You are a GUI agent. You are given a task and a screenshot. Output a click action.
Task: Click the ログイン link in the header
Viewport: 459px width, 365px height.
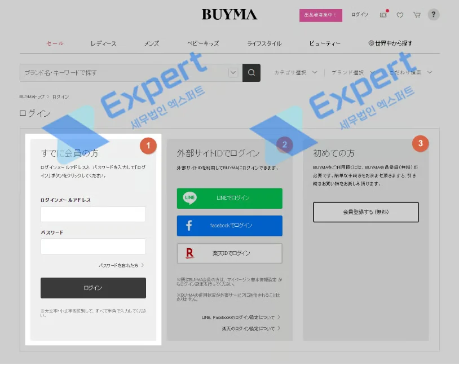pyautogui.click(x=359, y=15)
